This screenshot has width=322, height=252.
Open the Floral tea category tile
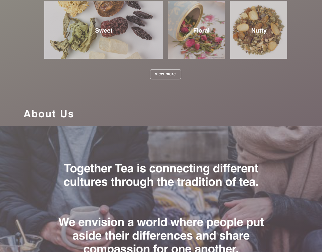point(197,30)
